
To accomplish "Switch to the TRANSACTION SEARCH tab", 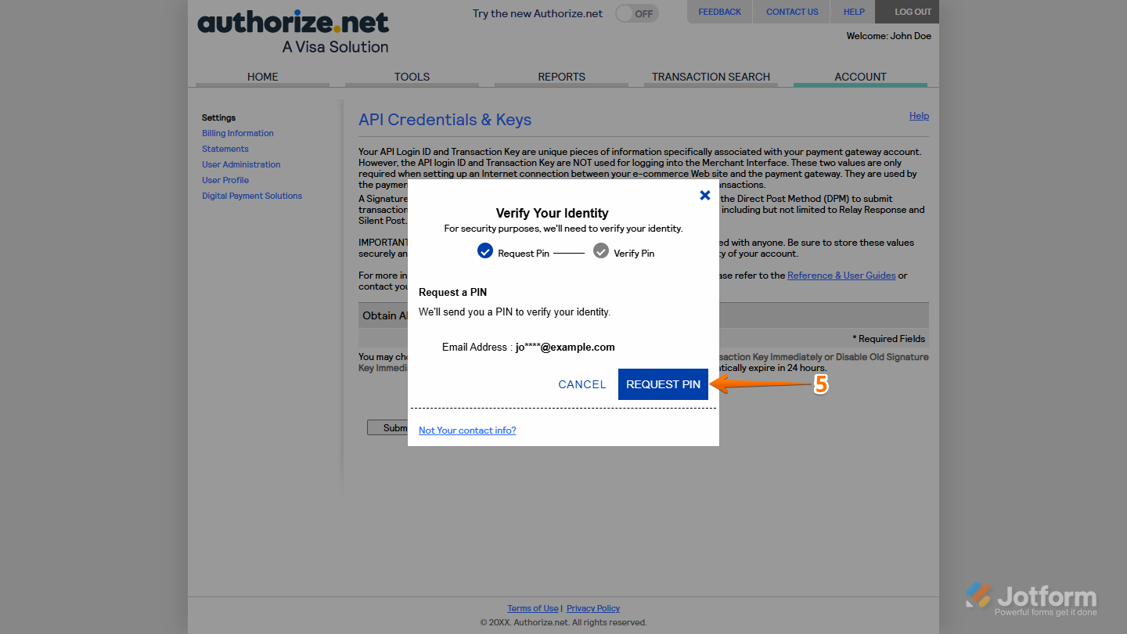I will (711, 76).
